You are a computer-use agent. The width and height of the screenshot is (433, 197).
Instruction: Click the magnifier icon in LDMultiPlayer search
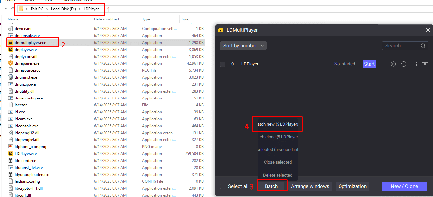(x=423, y=46)
